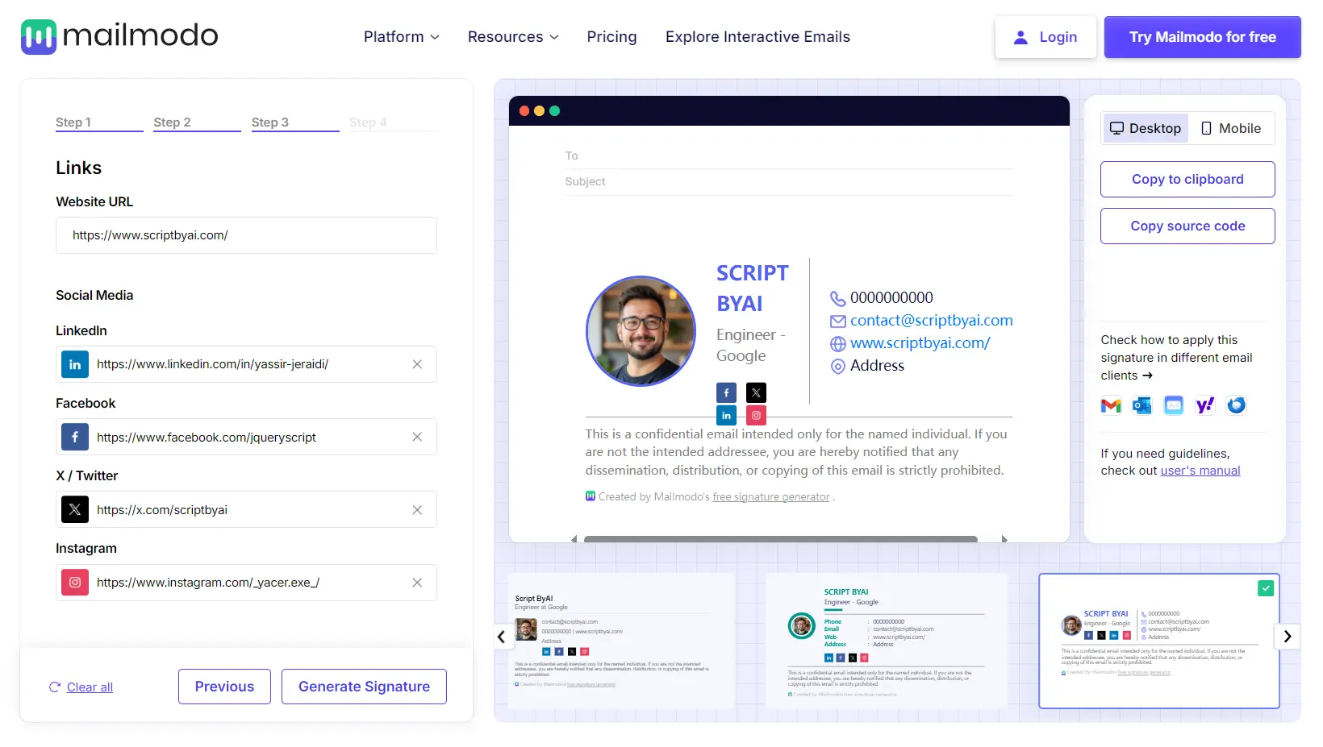Open the Pricing page
1323x747 pixels.
611,37
